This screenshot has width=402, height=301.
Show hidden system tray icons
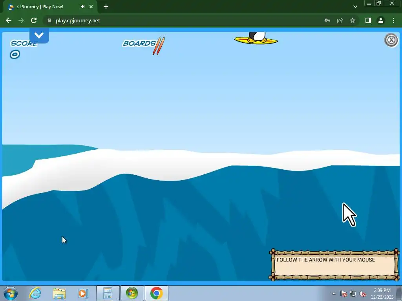click(334, 294)
